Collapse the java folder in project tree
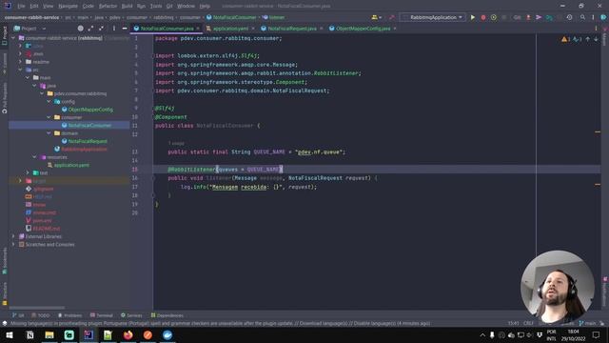Screen dimensions: 609x343 tap(34, 86)
